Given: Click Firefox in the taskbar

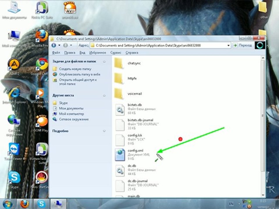Looking at the screenshot, I should click(x=24, y=204).
